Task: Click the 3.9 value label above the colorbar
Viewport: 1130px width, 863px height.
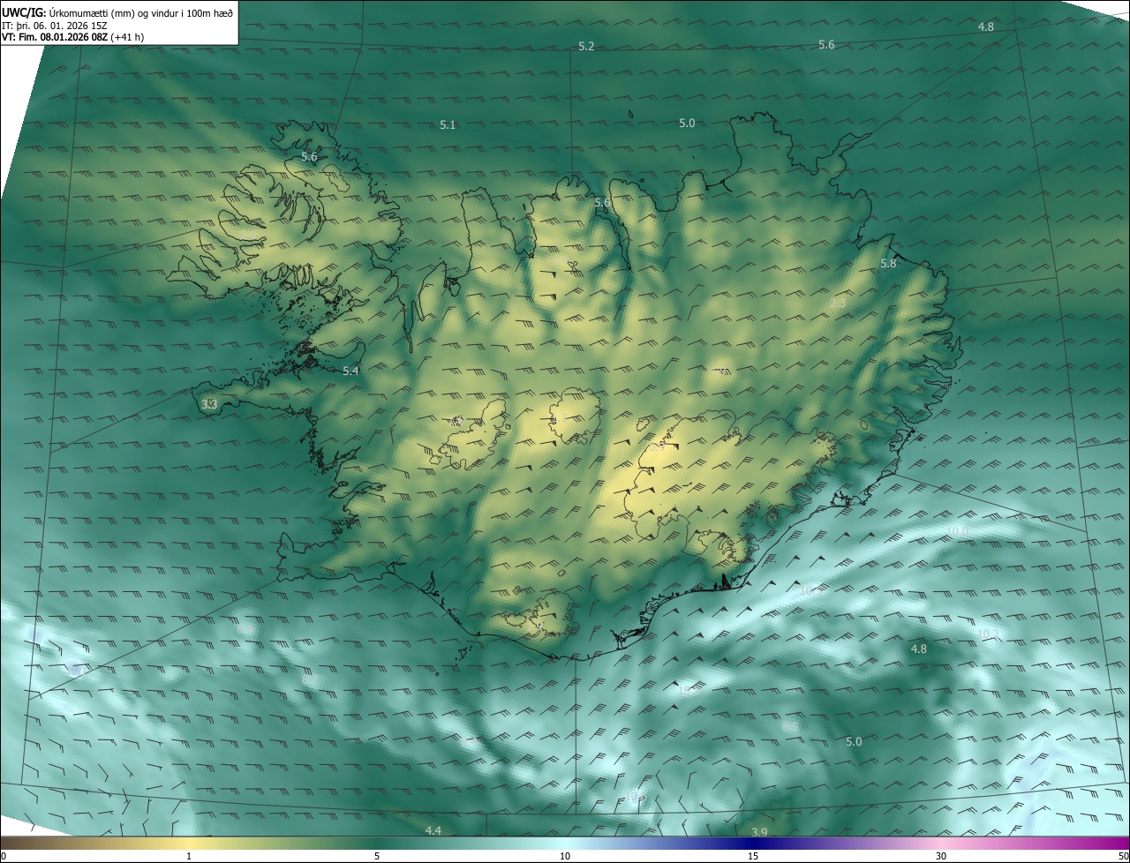Action: (759, 832)
